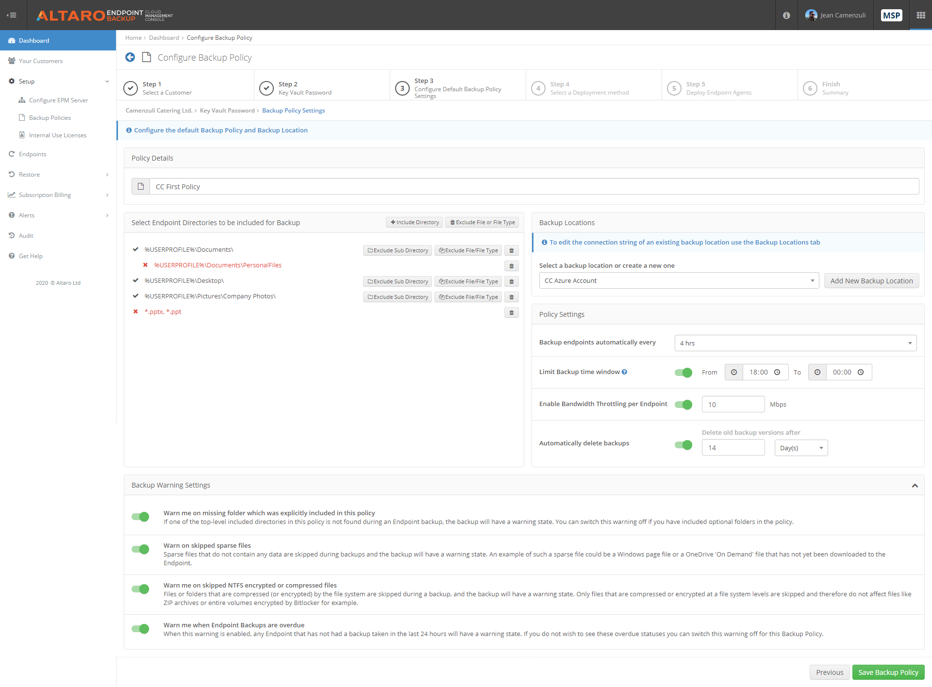This screenshot has height=687, width=932.
Task: Collapse the sidebar using the hamburger icon
Action: click(x=11, y=15)
